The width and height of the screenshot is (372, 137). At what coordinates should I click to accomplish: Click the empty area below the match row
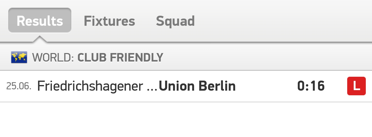coord(186,120)
